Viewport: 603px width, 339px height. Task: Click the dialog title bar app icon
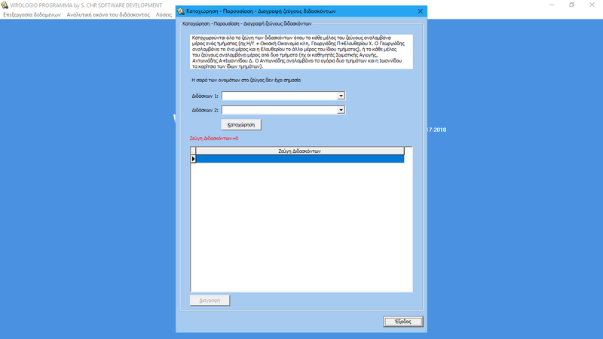pos(181,11)
